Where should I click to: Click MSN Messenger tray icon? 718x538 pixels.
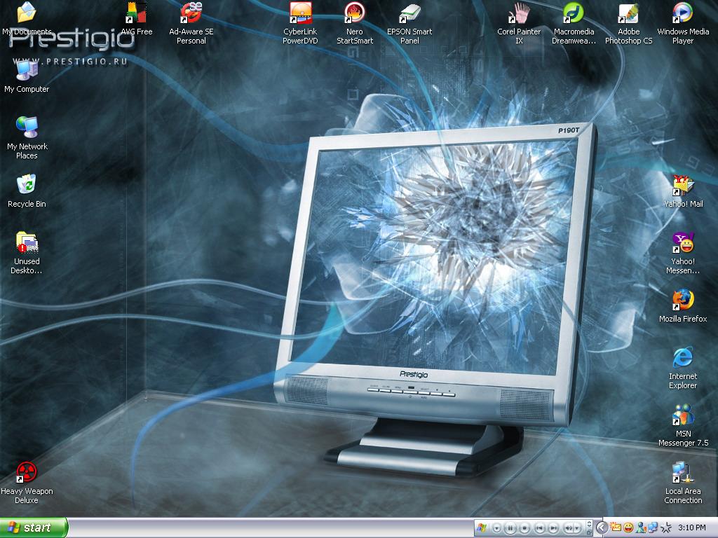pos(641,527)
